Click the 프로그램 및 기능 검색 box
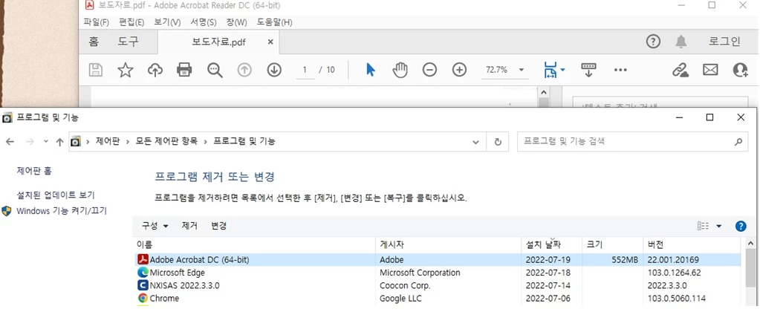Viewport: 760px width, 312px height. [632, 142]
